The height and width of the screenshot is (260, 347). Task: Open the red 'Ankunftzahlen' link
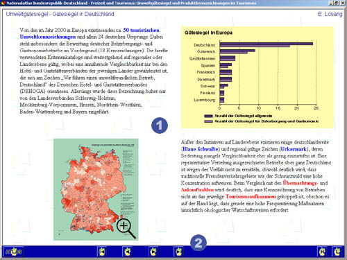pos(197,190)
